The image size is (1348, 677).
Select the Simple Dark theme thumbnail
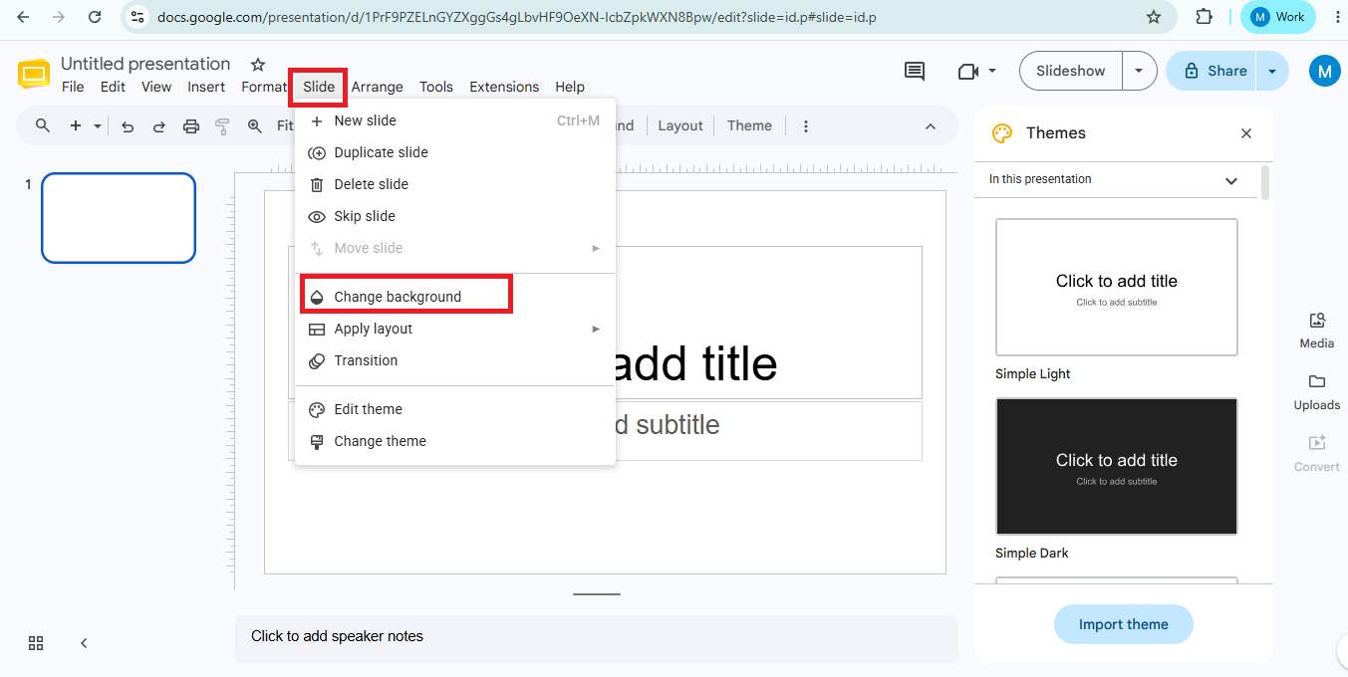1117,466
